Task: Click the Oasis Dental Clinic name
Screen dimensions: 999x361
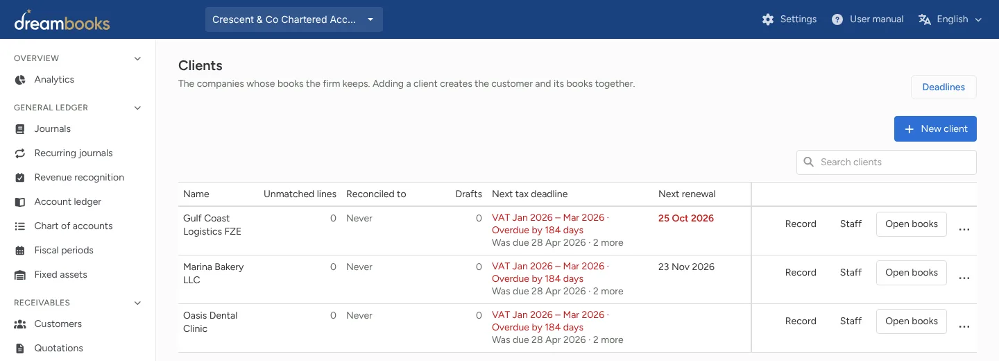Action: (x=210, y=322)
